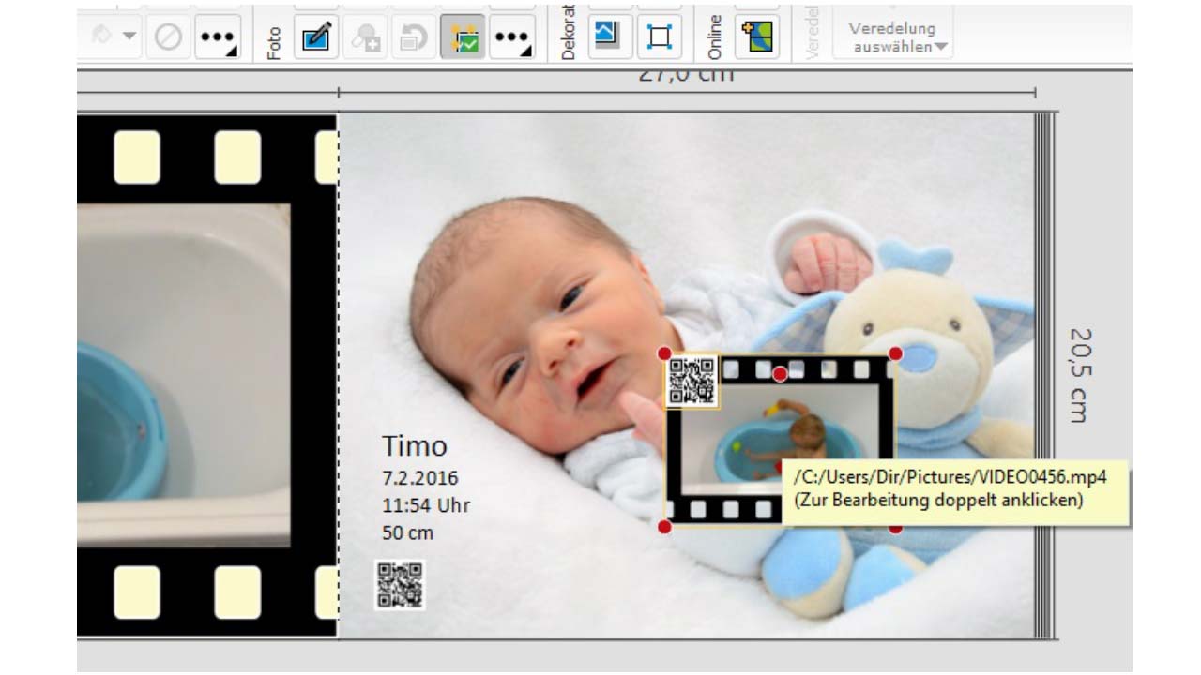Select the Dekoration frame icon
The image size is (1201, 675).
point(660,37)
